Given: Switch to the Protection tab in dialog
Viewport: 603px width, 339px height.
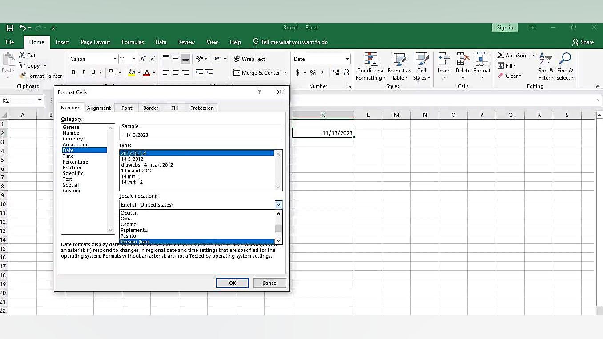Looking at the screenshot, I should [202, 108].
